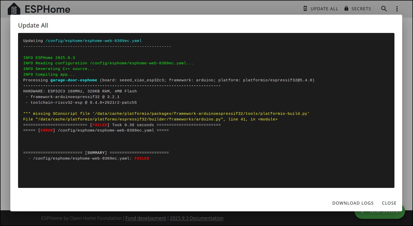Download the logs from the dialog
413x226 pixels.
353,203
